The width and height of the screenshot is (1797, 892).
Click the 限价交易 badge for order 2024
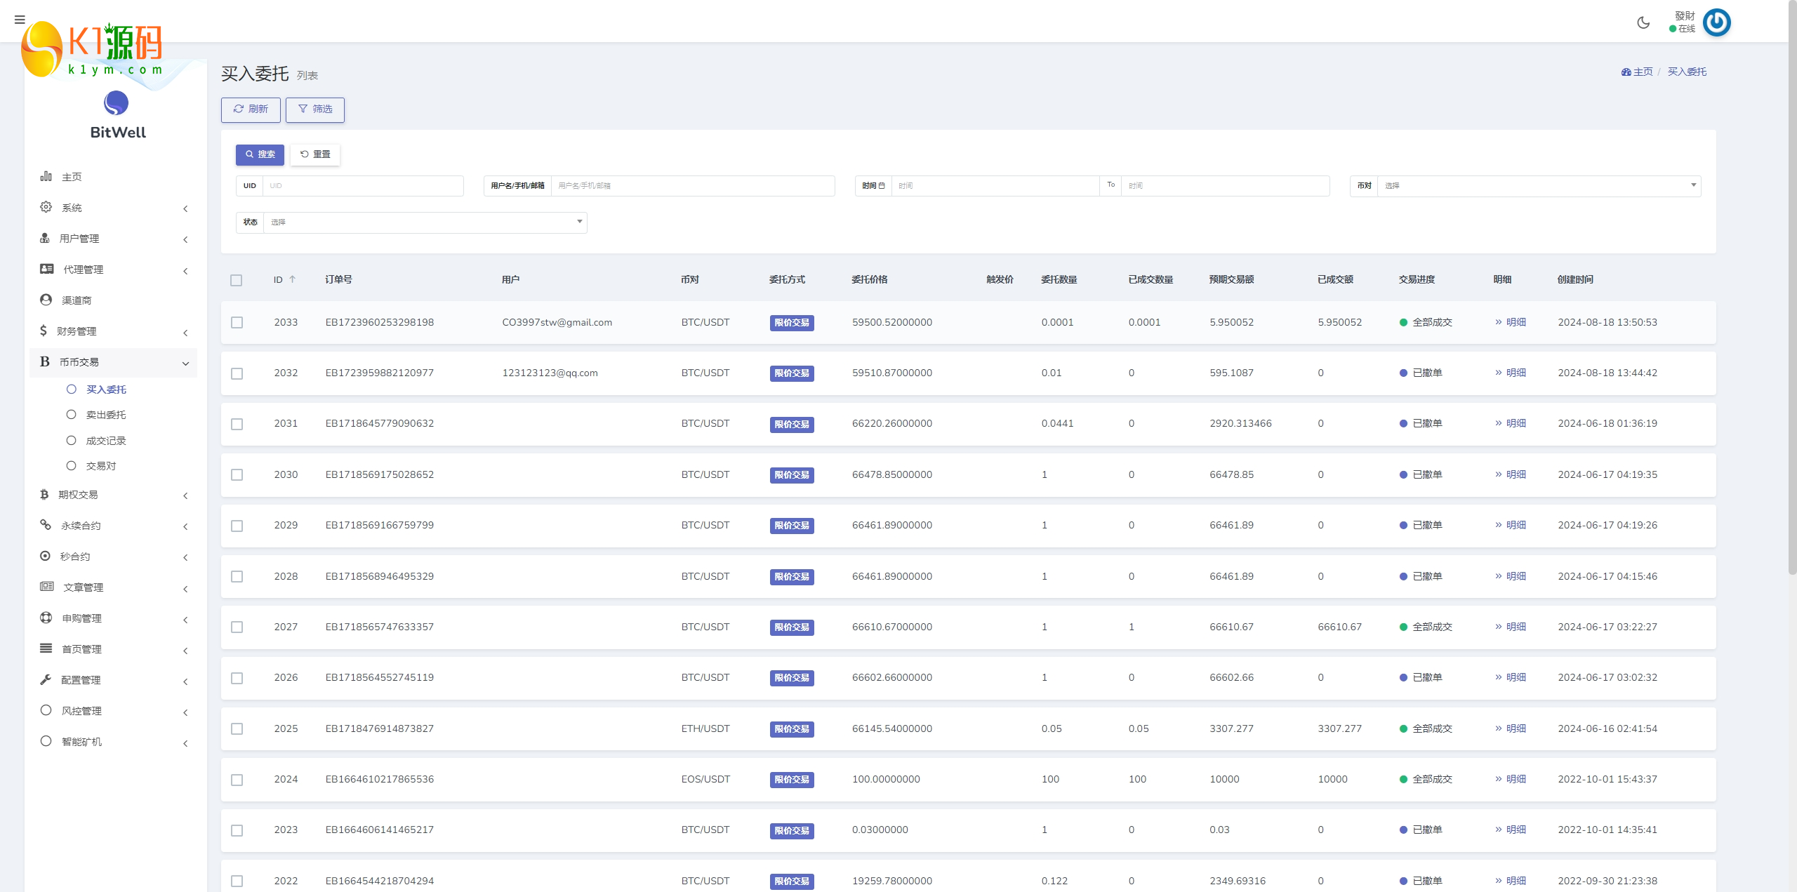click(792, 780)
